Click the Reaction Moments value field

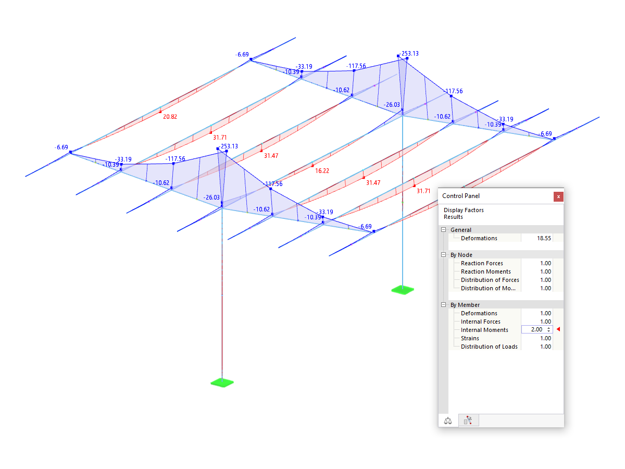pos(544,271)
